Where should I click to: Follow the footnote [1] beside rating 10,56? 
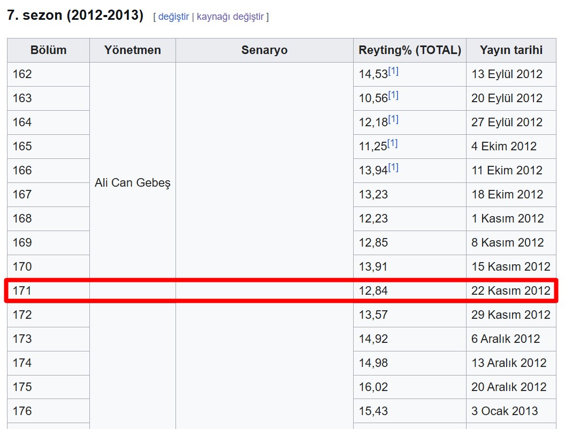[393, 95]
